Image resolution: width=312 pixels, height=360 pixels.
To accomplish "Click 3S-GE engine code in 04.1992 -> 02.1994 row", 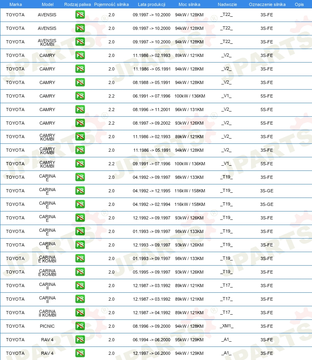I will point(267,204).
